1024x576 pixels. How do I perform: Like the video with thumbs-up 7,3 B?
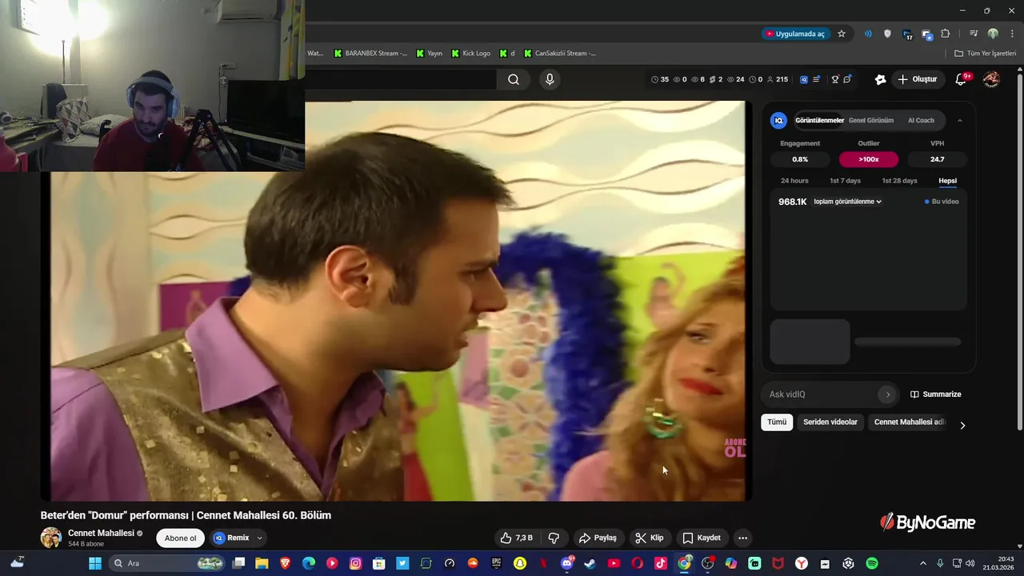pyautogui.click(x=517, y=538)
